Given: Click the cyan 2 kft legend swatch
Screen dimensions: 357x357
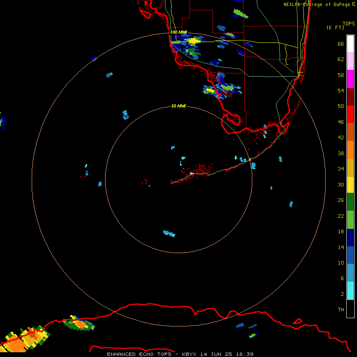Looking at the screenshot, I should (x=350, y=291).
